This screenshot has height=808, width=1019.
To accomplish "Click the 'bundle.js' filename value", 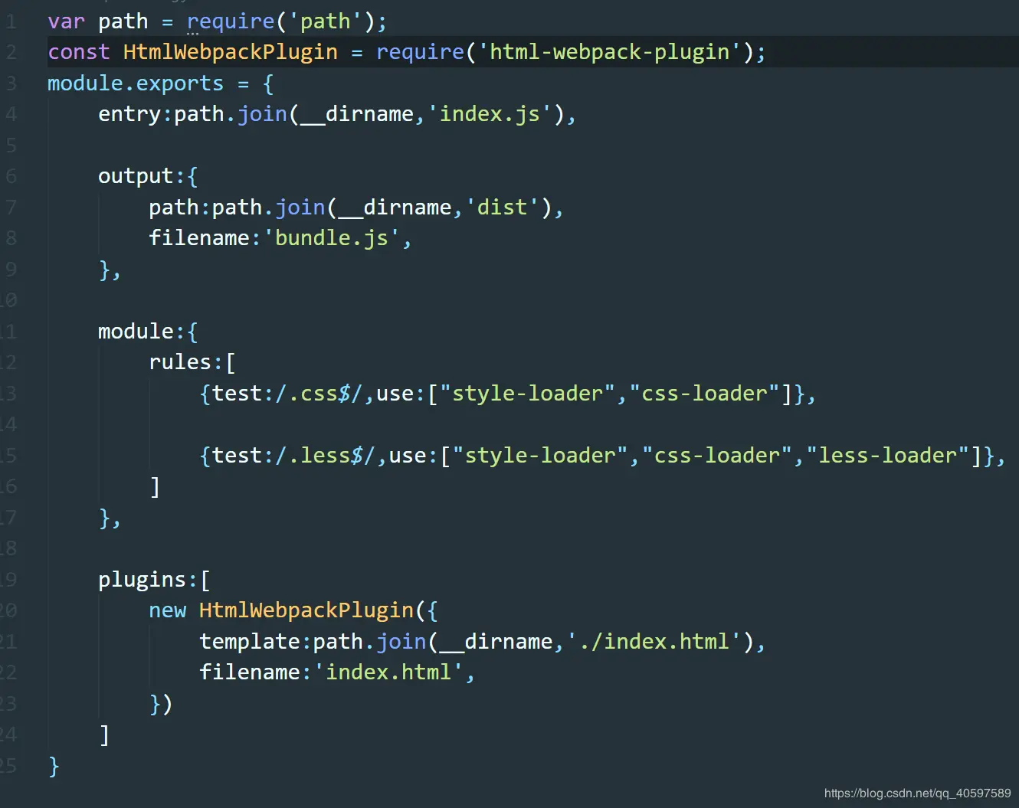I will 332,238.
